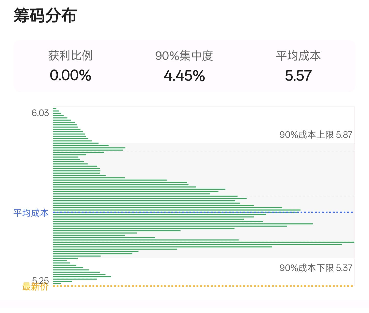Tap the 筹码分布 title heading
Image resolution: width=369 pixels, height=313 pixels.
pyautogui.click(x=45, y=16)
